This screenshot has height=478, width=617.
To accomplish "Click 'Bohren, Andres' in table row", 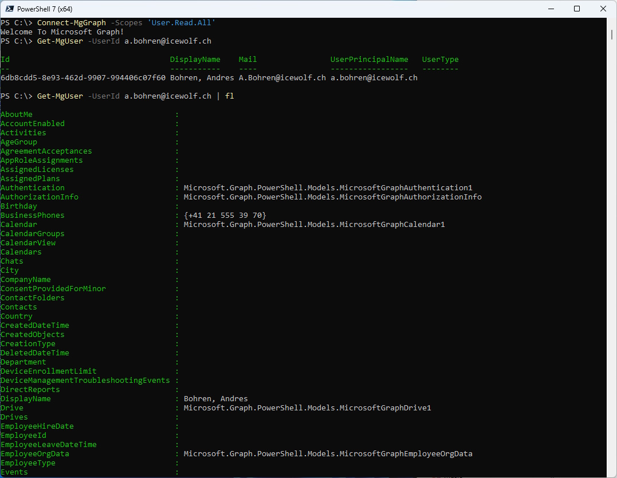I will 202,77.
